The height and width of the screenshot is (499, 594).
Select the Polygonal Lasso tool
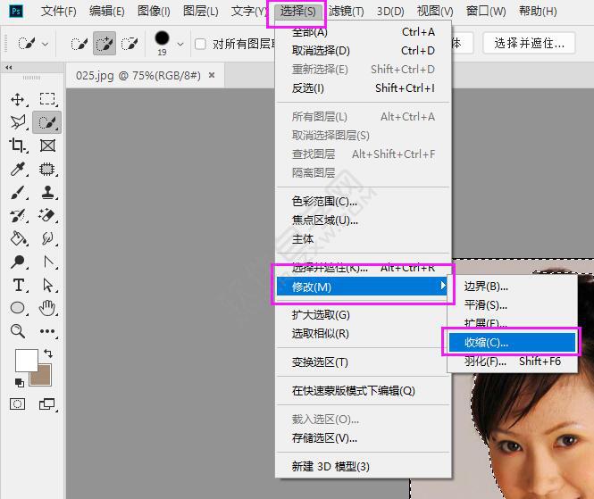(x=18, y=122)
